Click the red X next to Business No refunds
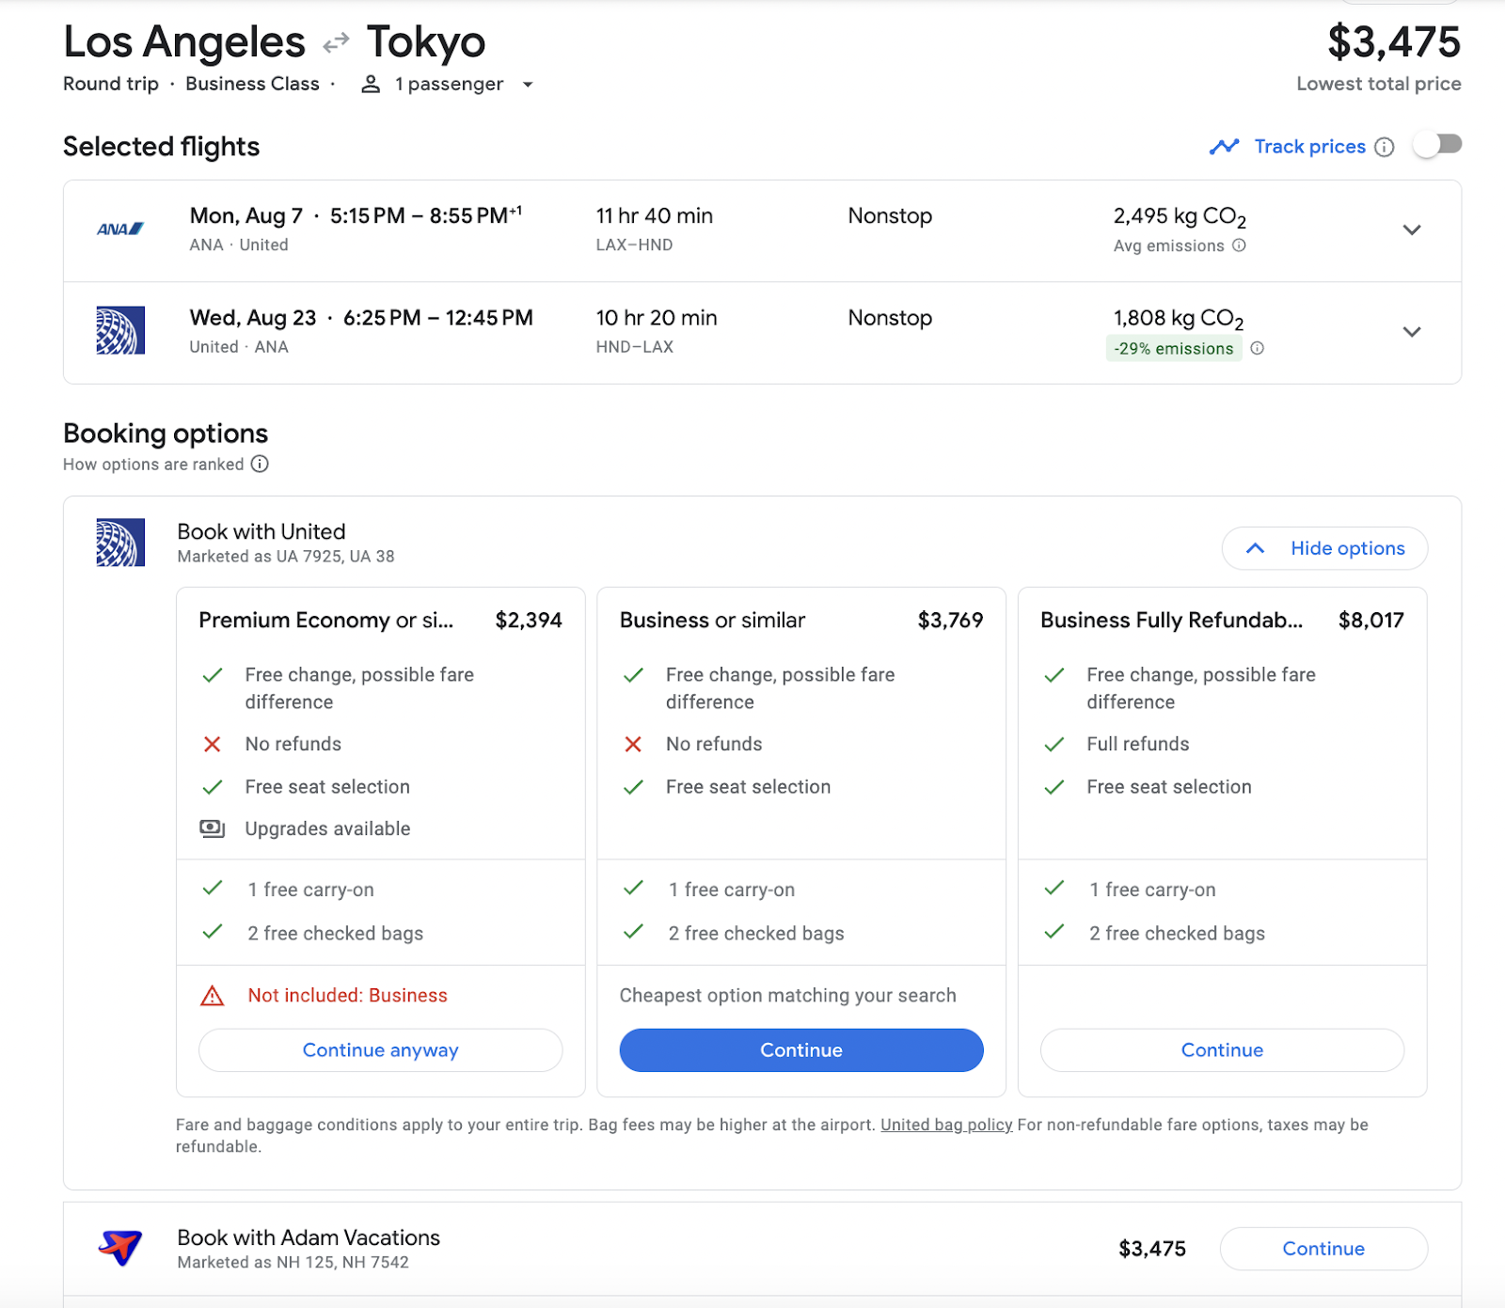Image resolution: width=1505 pixels, height=1308 pixels. 633,745
